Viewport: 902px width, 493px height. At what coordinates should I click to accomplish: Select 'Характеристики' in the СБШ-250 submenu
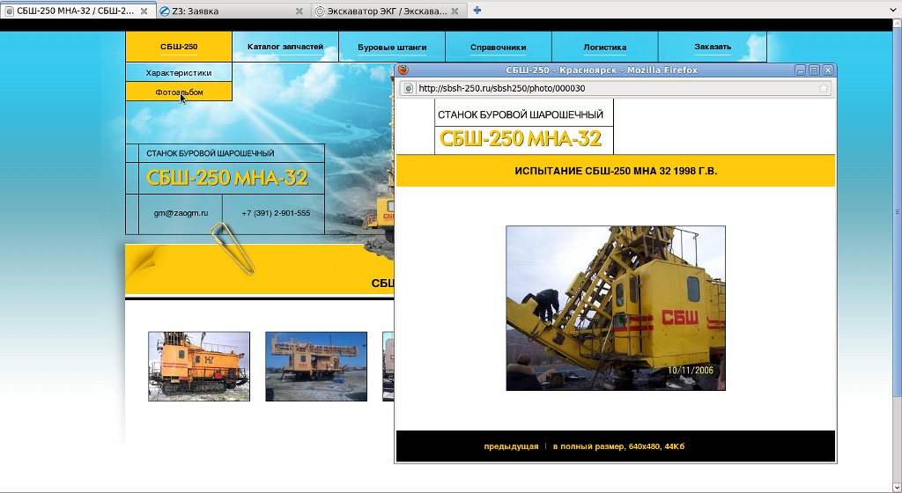179,72
